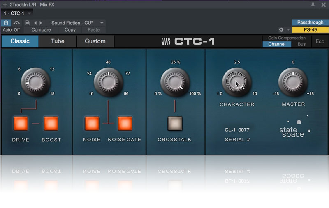Toggle the Drive orange button off
The image size is (329, 208).
21,123
